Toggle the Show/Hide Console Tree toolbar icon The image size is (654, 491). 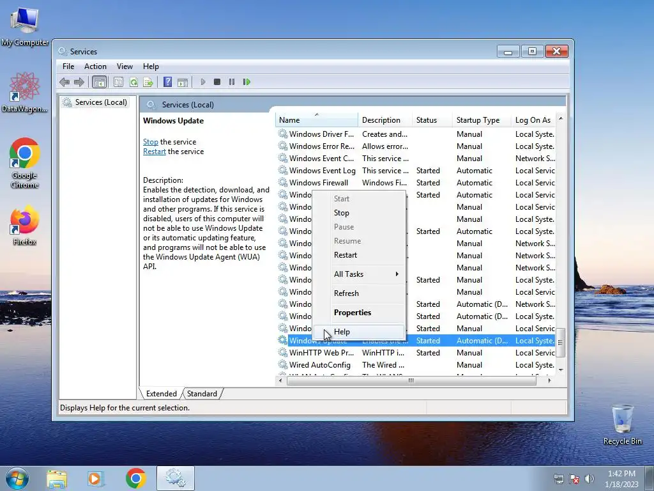[x=99, y=82]
